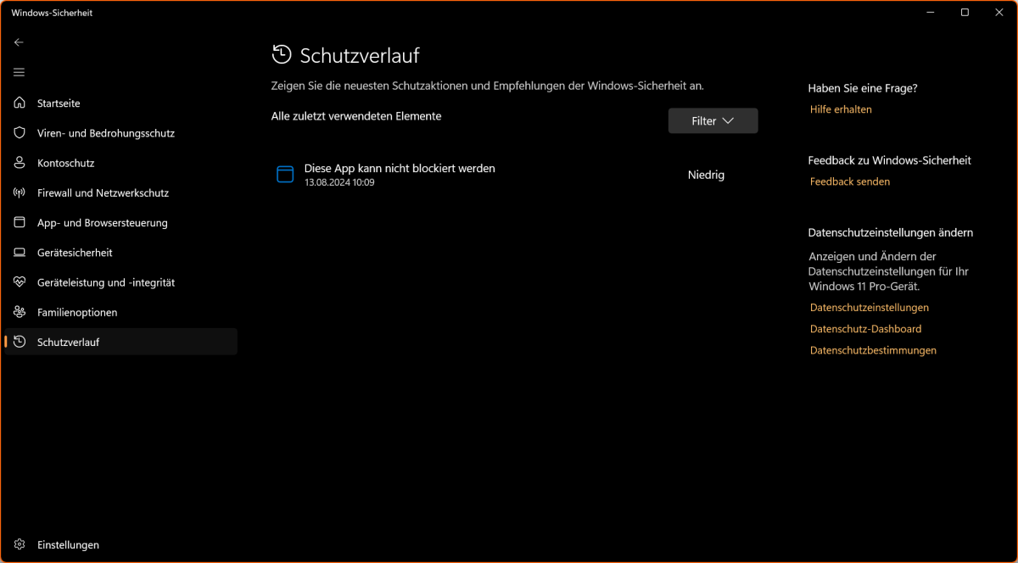Open Einstellungen at the bottom of the sidebar

120,544
